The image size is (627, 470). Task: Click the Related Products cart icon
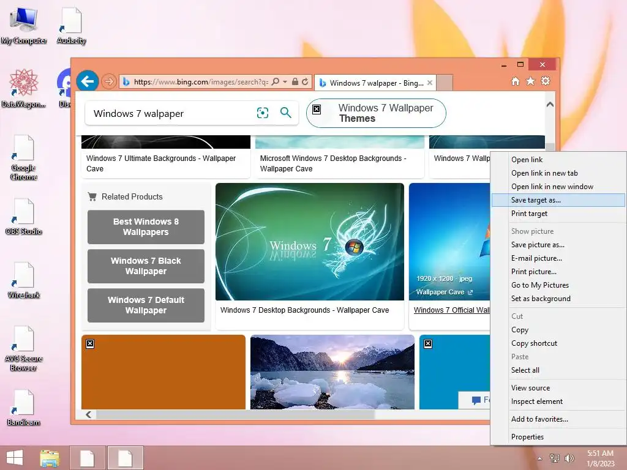92,196
